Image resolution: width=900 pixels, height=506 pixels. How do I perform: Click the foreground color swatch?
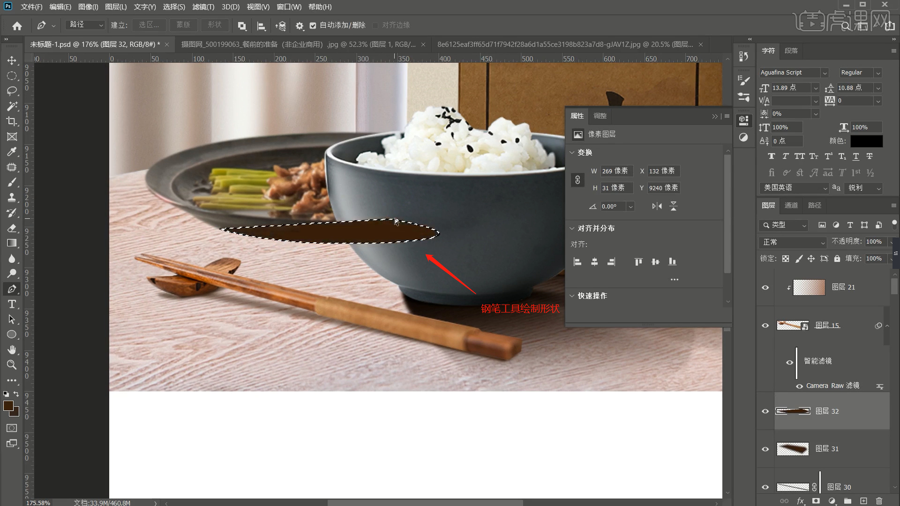coord(8,405)
